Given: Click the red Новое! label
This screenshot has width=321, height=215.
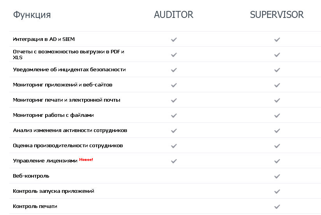Looking at the screenshot, I should (x=86, y=160).
